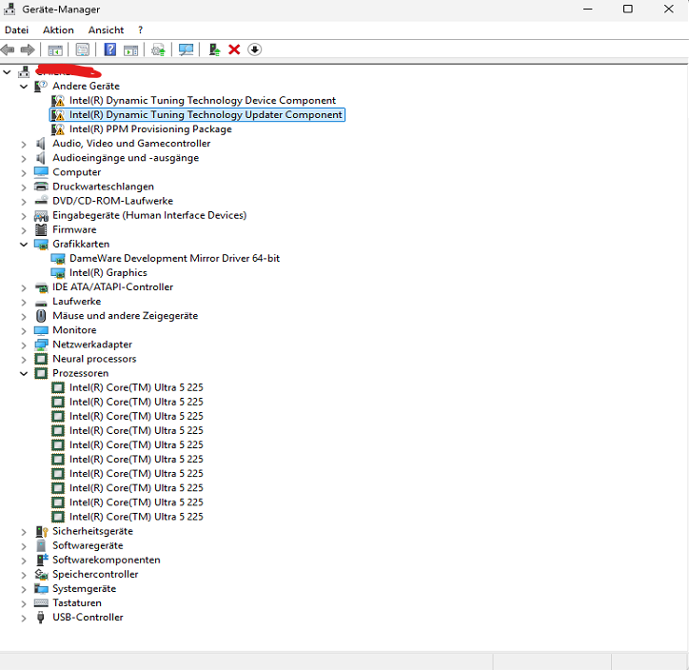Viewport: 689px width, 670px height.
Task: Click the Back arrow toolbar icon
Action: [8, 49]
